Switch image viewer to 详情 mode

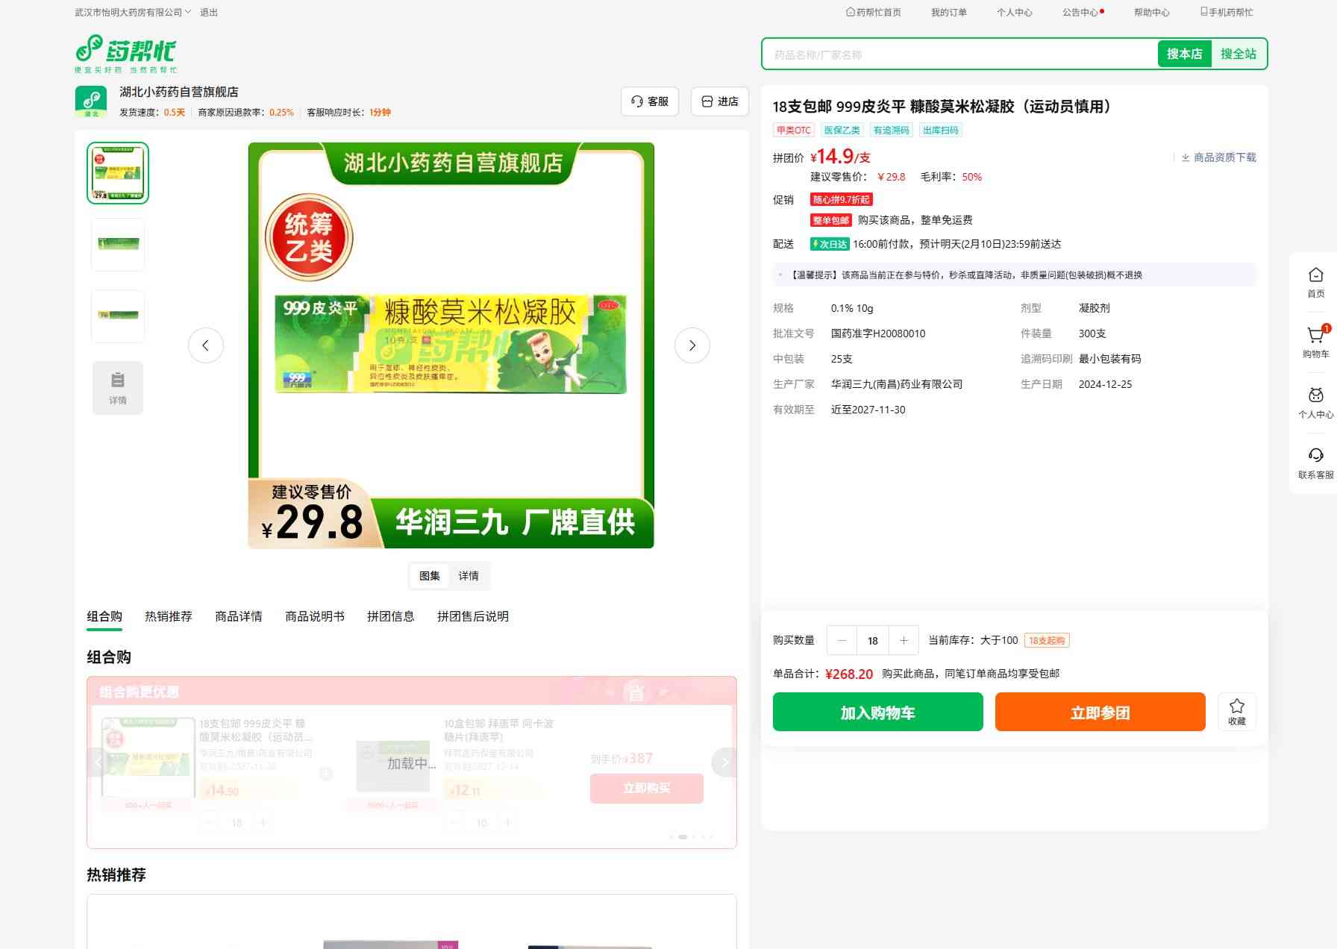point(469,576)
